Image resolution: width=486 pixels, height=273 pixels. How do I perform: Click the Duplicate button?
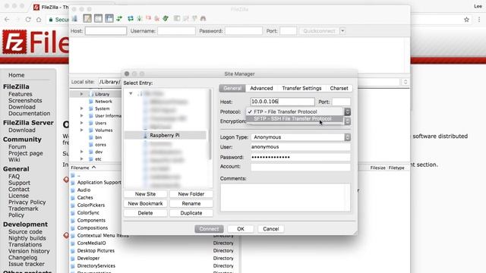click(x=191, y=213)
